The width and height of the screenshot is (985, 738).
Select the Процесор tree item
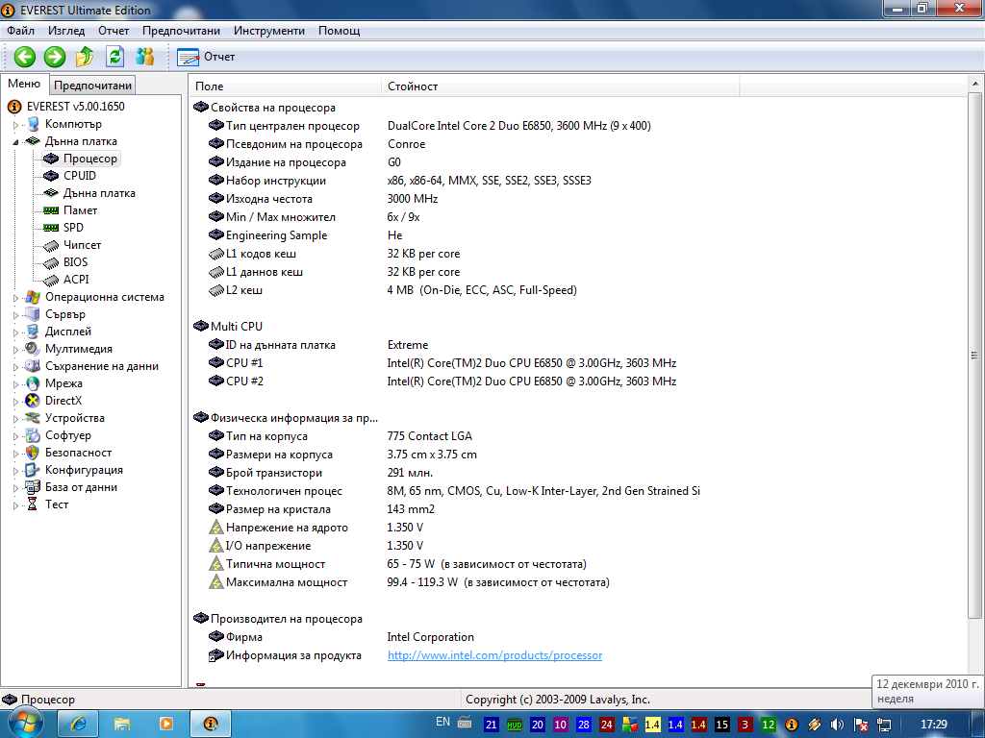click(x=89, y=159)
